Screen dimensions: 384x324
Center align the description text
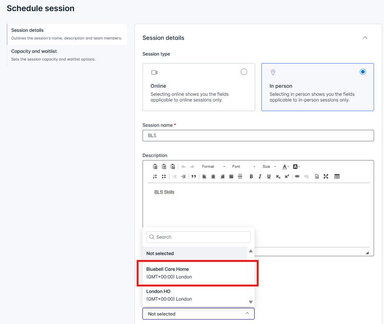pos(213,177)
